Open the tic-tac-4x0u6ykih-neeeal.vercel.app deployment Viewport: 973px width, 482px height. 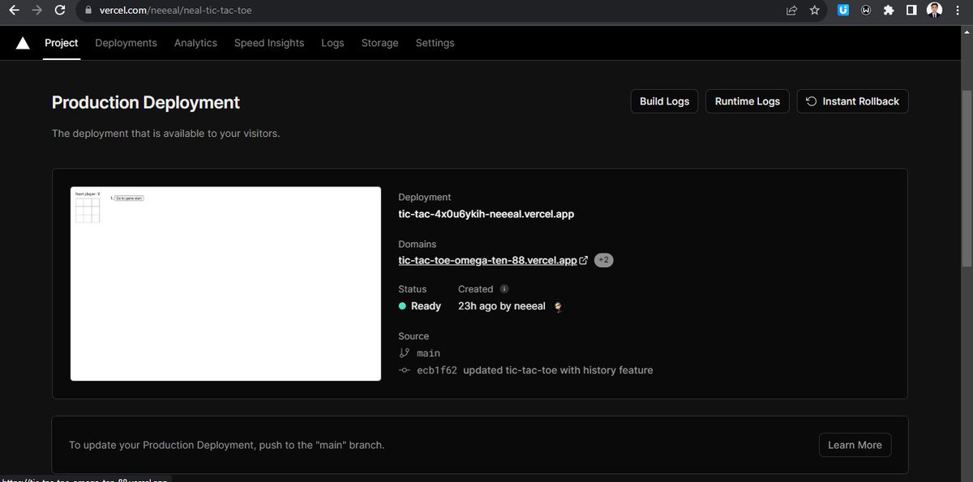(486, 215)
